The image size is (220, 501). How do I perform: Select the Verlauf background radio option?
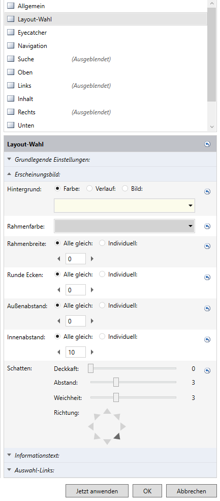(x=89, y=189)
